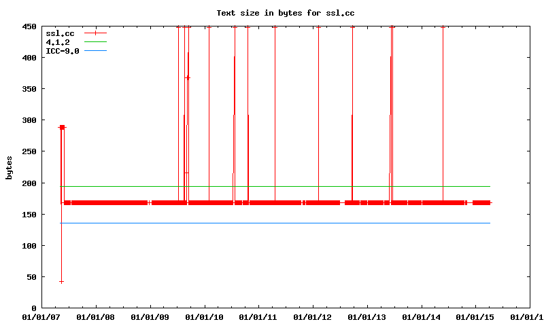Image resolution: width=544 pixels, height=326 pixels.
Task: Click the 01/01/12 x-axis tick label
Action: (312, 316)
